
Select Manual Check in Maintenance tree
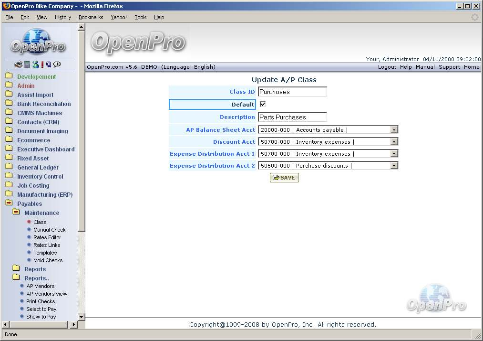click(x=49, y=230)
